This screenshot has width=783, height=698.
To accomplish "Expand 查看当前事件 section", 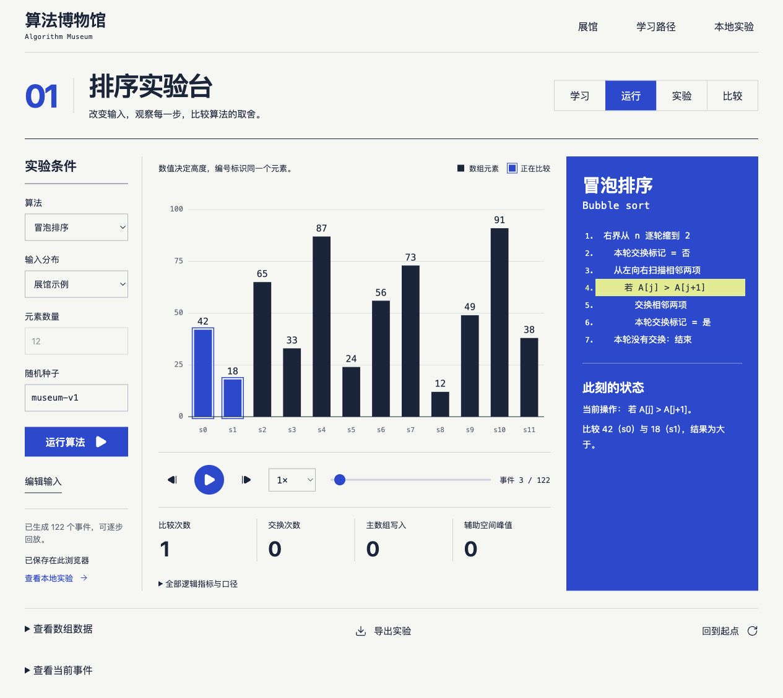I will [59, 670].
